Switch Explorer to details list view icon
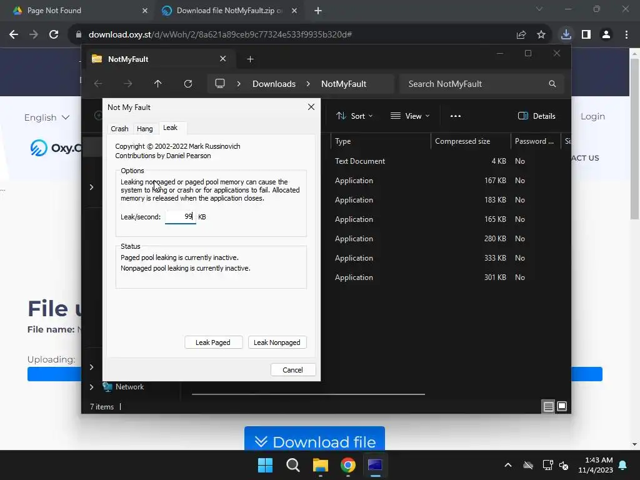Screen dimensions: 640x480 (x=549, y=406)
